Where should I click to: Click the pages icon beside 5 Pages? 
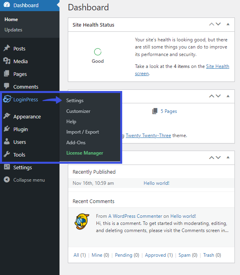coord(155,111)
